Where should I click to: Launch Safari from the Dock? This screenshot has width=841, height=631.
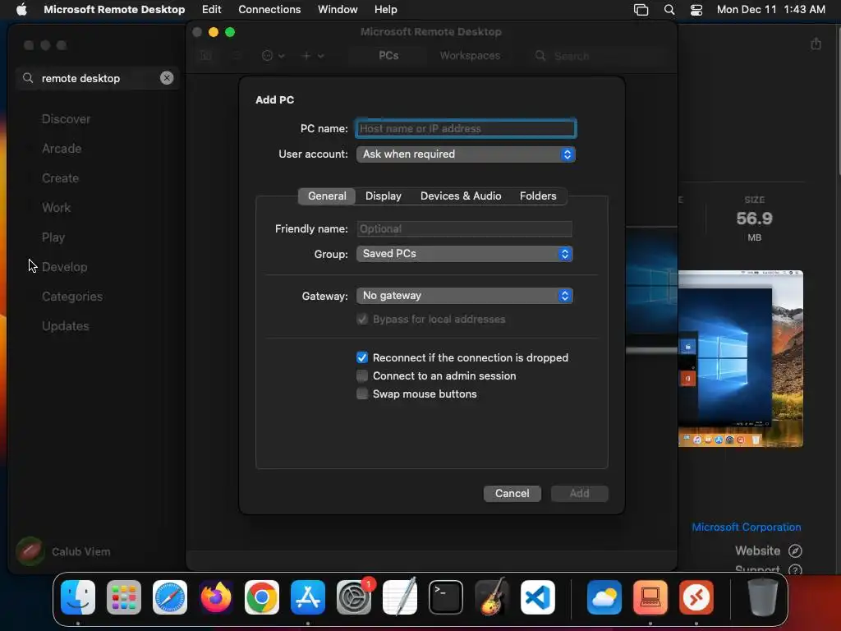(x=170, y=597)
